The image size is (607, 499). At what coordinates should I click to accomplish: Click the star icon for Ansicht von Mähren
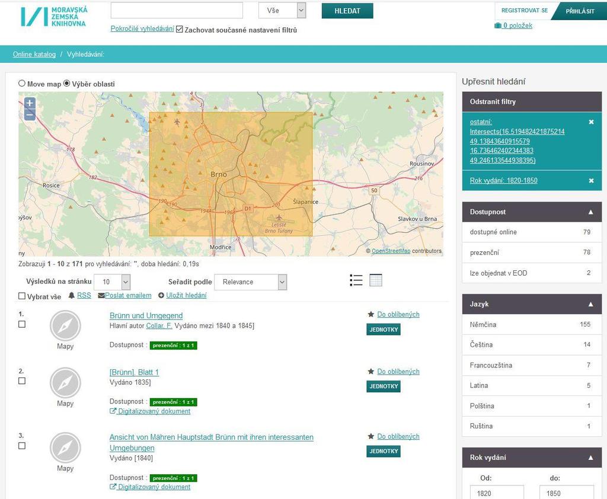click(x=371, y=436)
